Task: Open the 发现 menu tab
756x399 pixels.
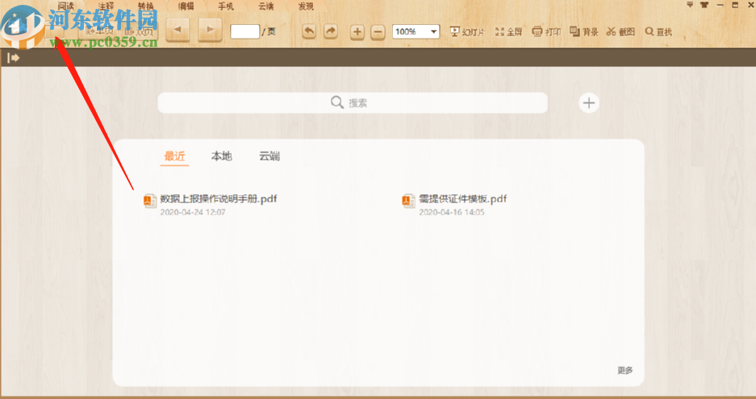Action: point(306,6)
